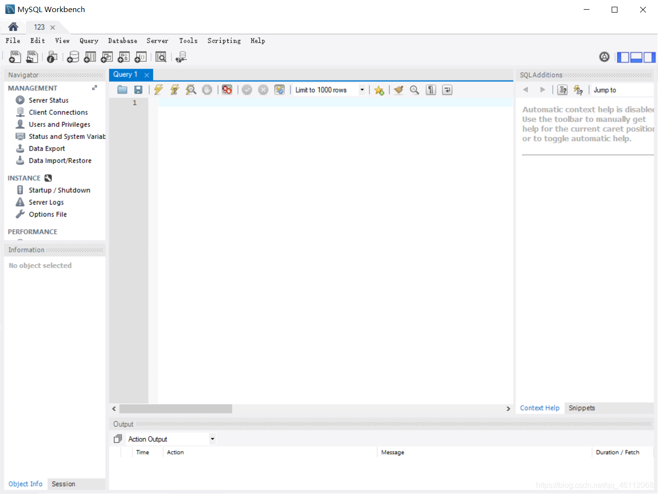Open Users and Privileges
This screenshot has height=494, width=658.
59,124
